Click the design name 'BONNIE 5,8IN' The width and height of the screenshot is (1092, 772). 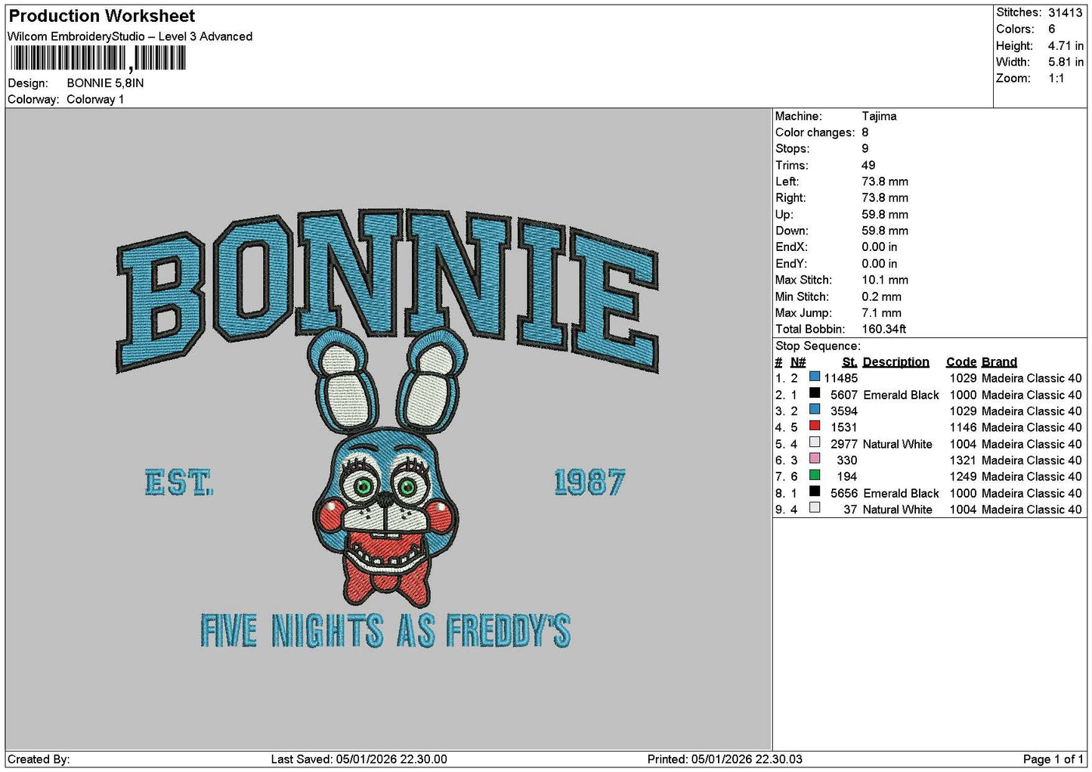coord(105,83)
